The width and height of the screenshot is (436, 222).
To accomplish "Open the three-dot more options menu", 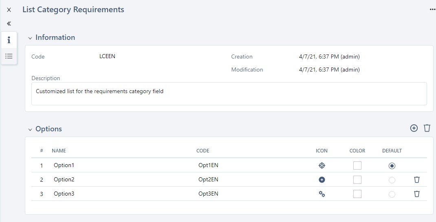I will [432, 10].
